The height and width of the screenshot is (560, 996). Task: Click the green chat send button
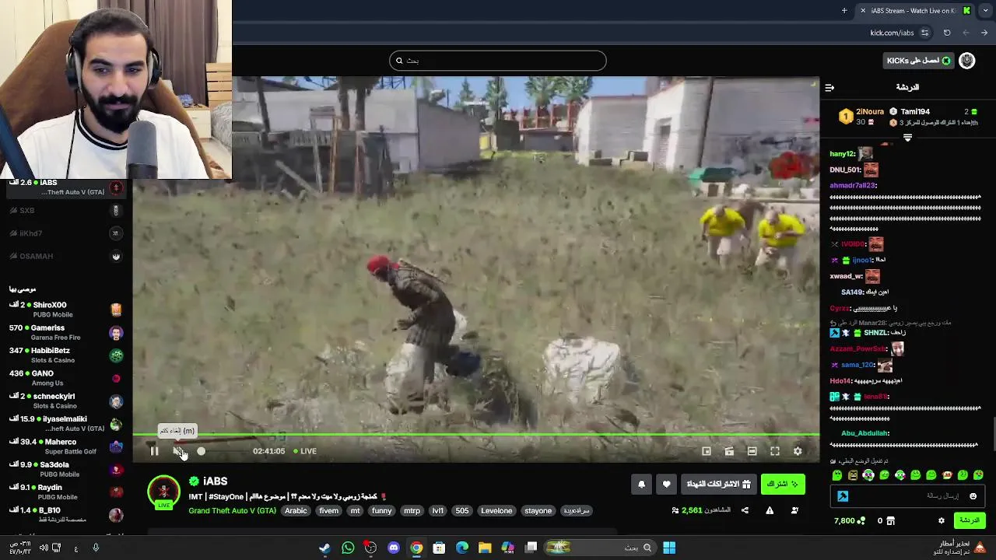coord(969,520)
